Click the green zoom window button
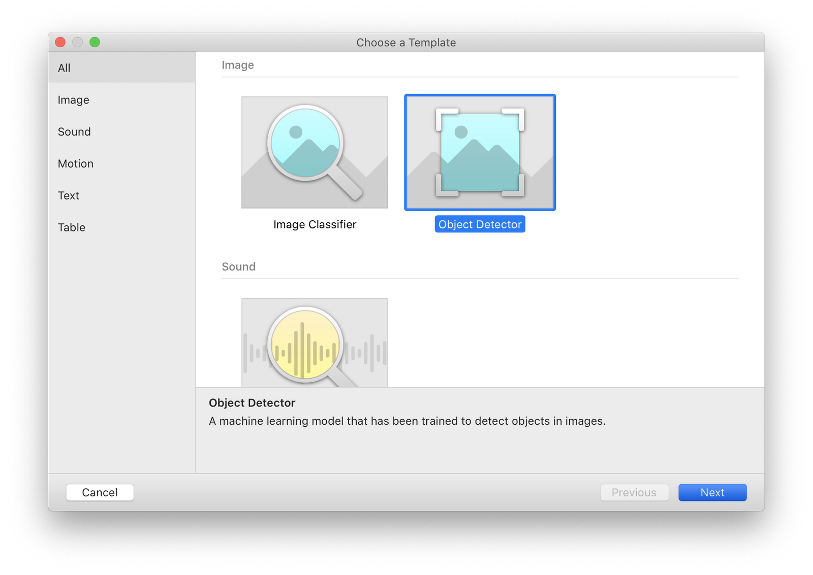813x575 pixels. coord(95,42)
